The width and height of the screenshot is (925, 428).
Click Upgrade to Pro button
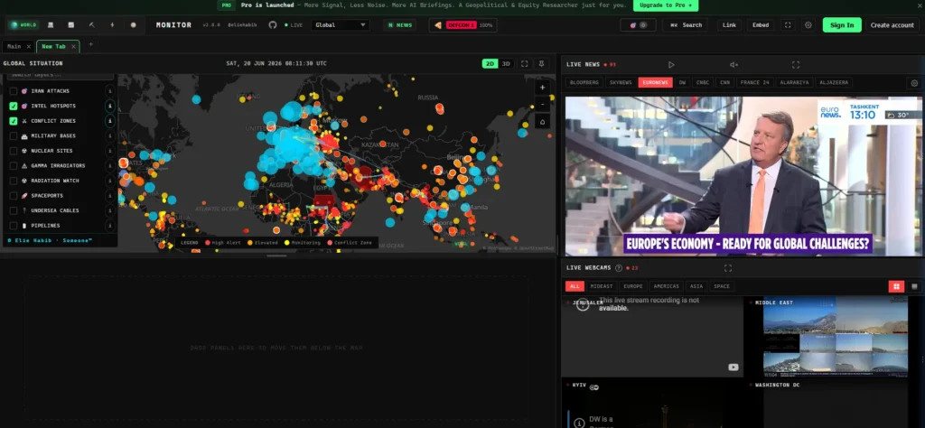[666, 5]
